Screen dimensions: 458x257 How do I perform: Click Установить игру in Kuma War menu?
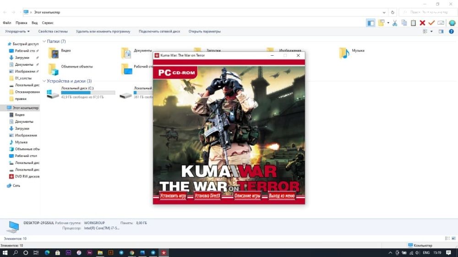[x=173, y=196]
